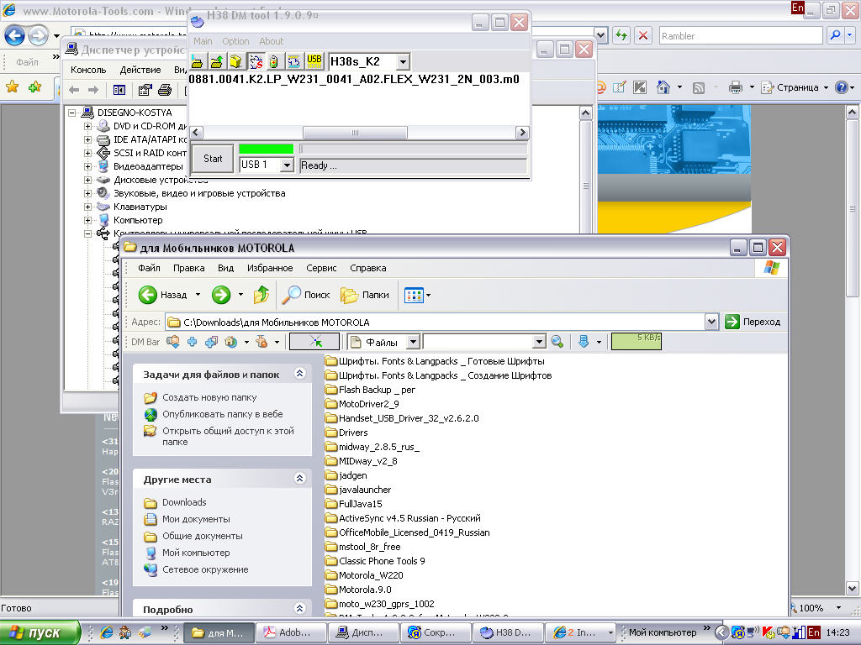Image resolution: width=861 pixels, height=645 pixels.
Task: Click the DM Bar search magnifier icon
Action: 557,342
